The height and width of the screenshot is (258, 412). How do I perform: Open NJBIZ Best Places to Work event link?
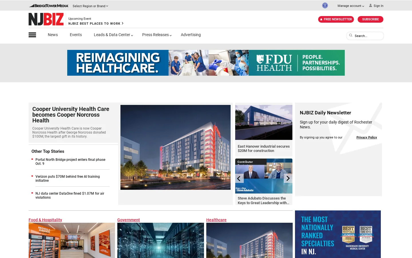pyautogui.click(x=96, y=24)
